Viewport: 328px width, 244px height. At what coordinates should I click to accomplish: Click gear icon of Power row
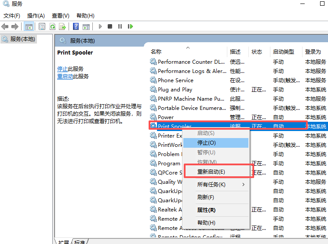pyautogui.click(x=153, y=117)
